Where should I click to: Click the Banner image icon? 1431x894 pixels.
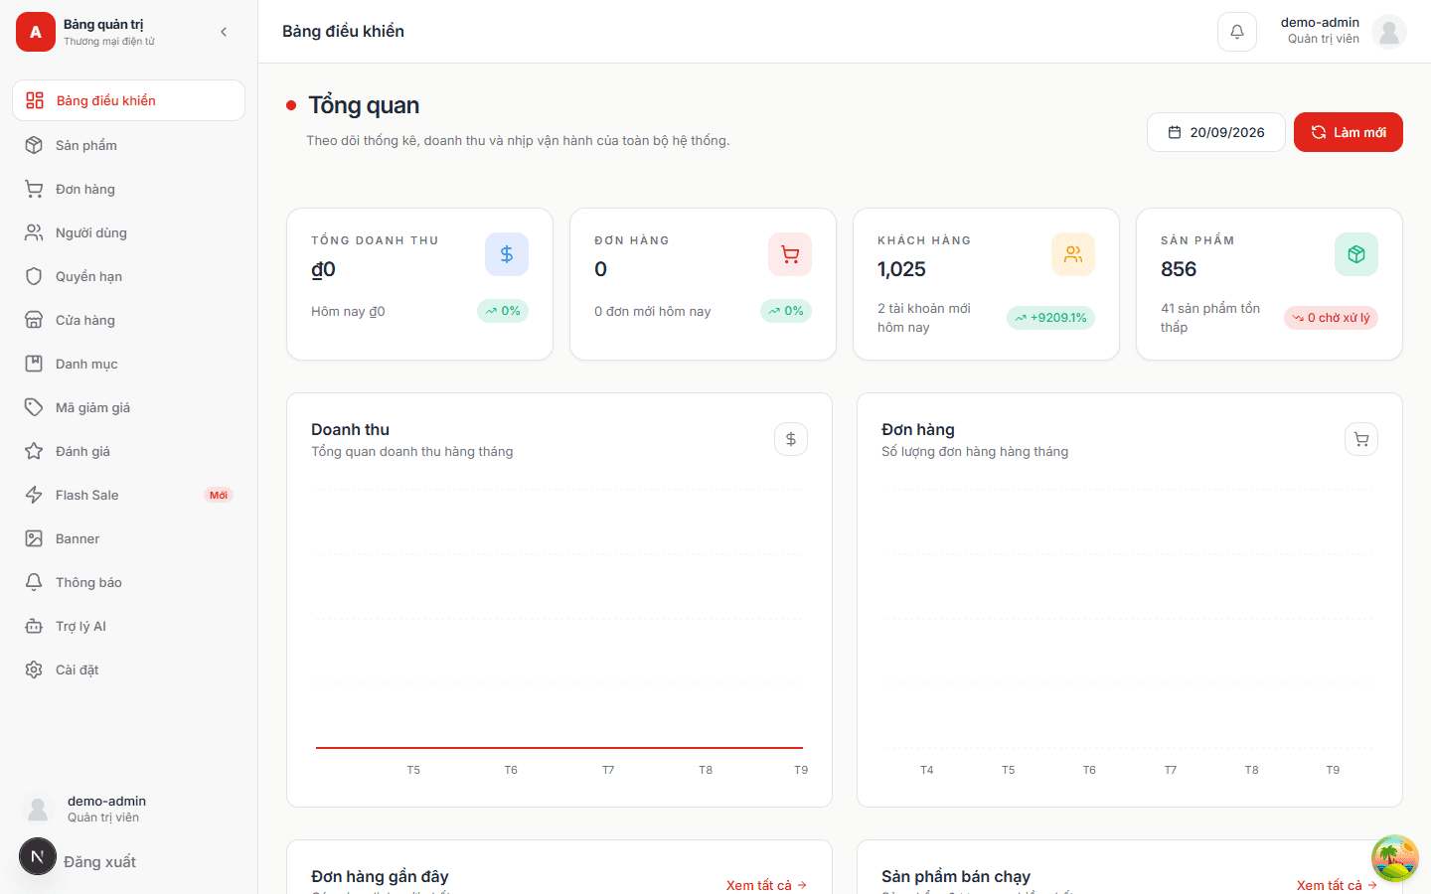pos(34,538)
